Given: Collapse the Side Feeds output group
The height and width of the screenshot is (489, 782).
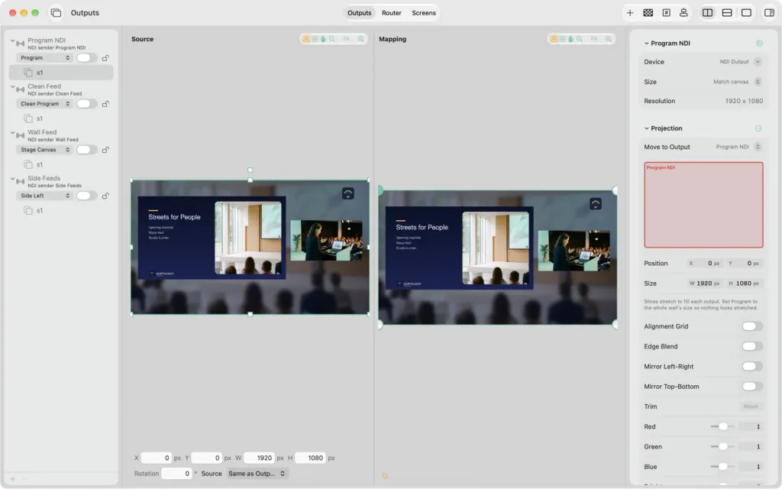Looking at the screenshot, I should (x=12, y=179).
